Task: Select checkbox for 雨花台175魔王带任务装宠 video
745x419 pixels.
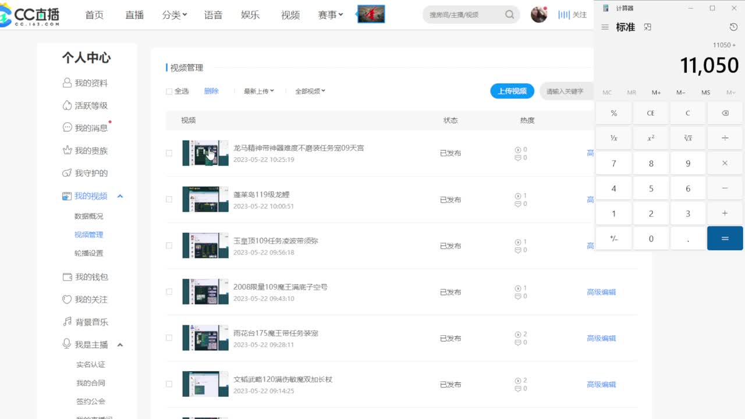Action: tap(169, 338)
